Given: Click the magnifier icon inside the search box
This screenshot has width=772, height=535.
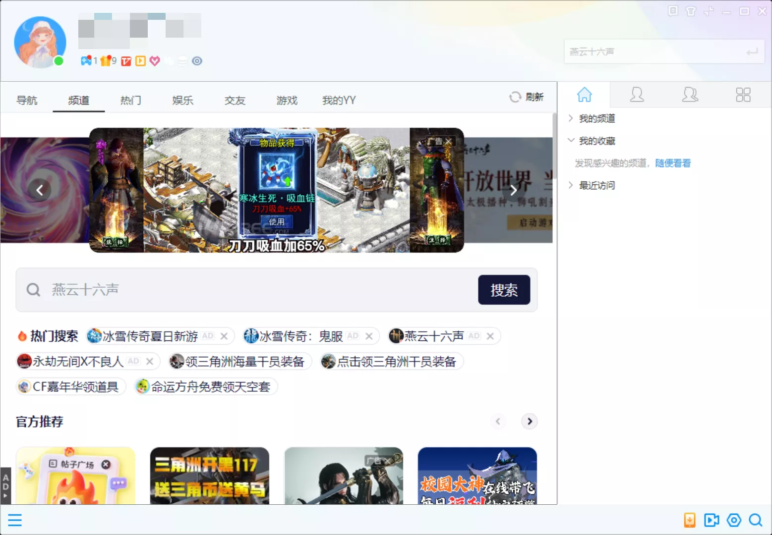Looking at the screenshot, I should (33, 290).
